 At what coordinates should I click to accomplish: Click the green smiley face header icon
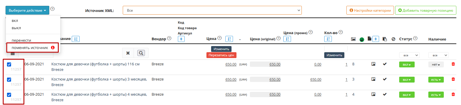[x=362, y=39]
